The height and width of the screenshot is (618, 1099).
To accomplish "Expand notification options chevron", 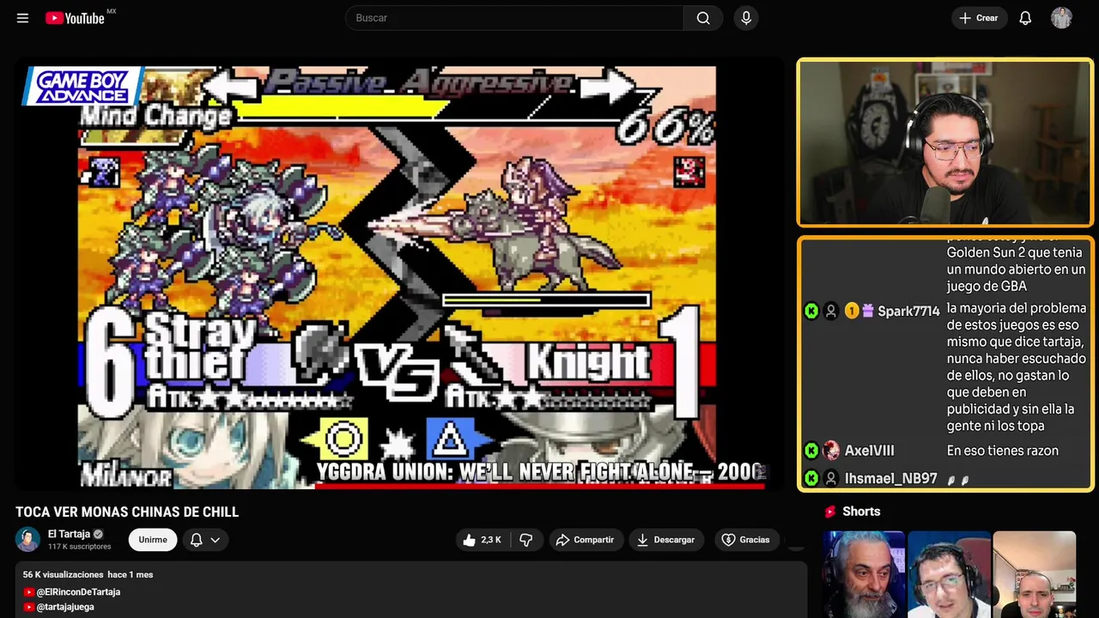I will pos(216,540).
